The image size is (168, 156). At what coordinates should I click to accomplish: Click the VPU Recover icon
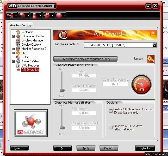pos(18,65)
